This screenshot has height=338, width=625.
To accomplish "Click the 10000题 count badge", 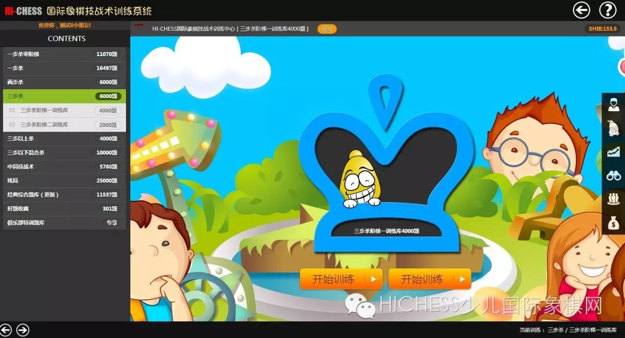I will point(107,153).
